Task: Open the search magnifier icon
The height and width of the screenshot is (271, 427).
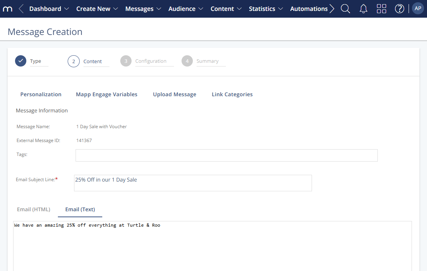Action: coord(345,9)
